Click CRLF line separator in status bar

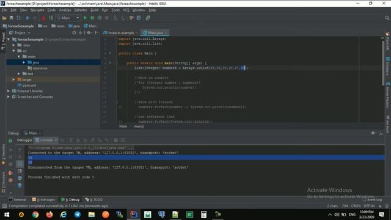coord(356,206)
